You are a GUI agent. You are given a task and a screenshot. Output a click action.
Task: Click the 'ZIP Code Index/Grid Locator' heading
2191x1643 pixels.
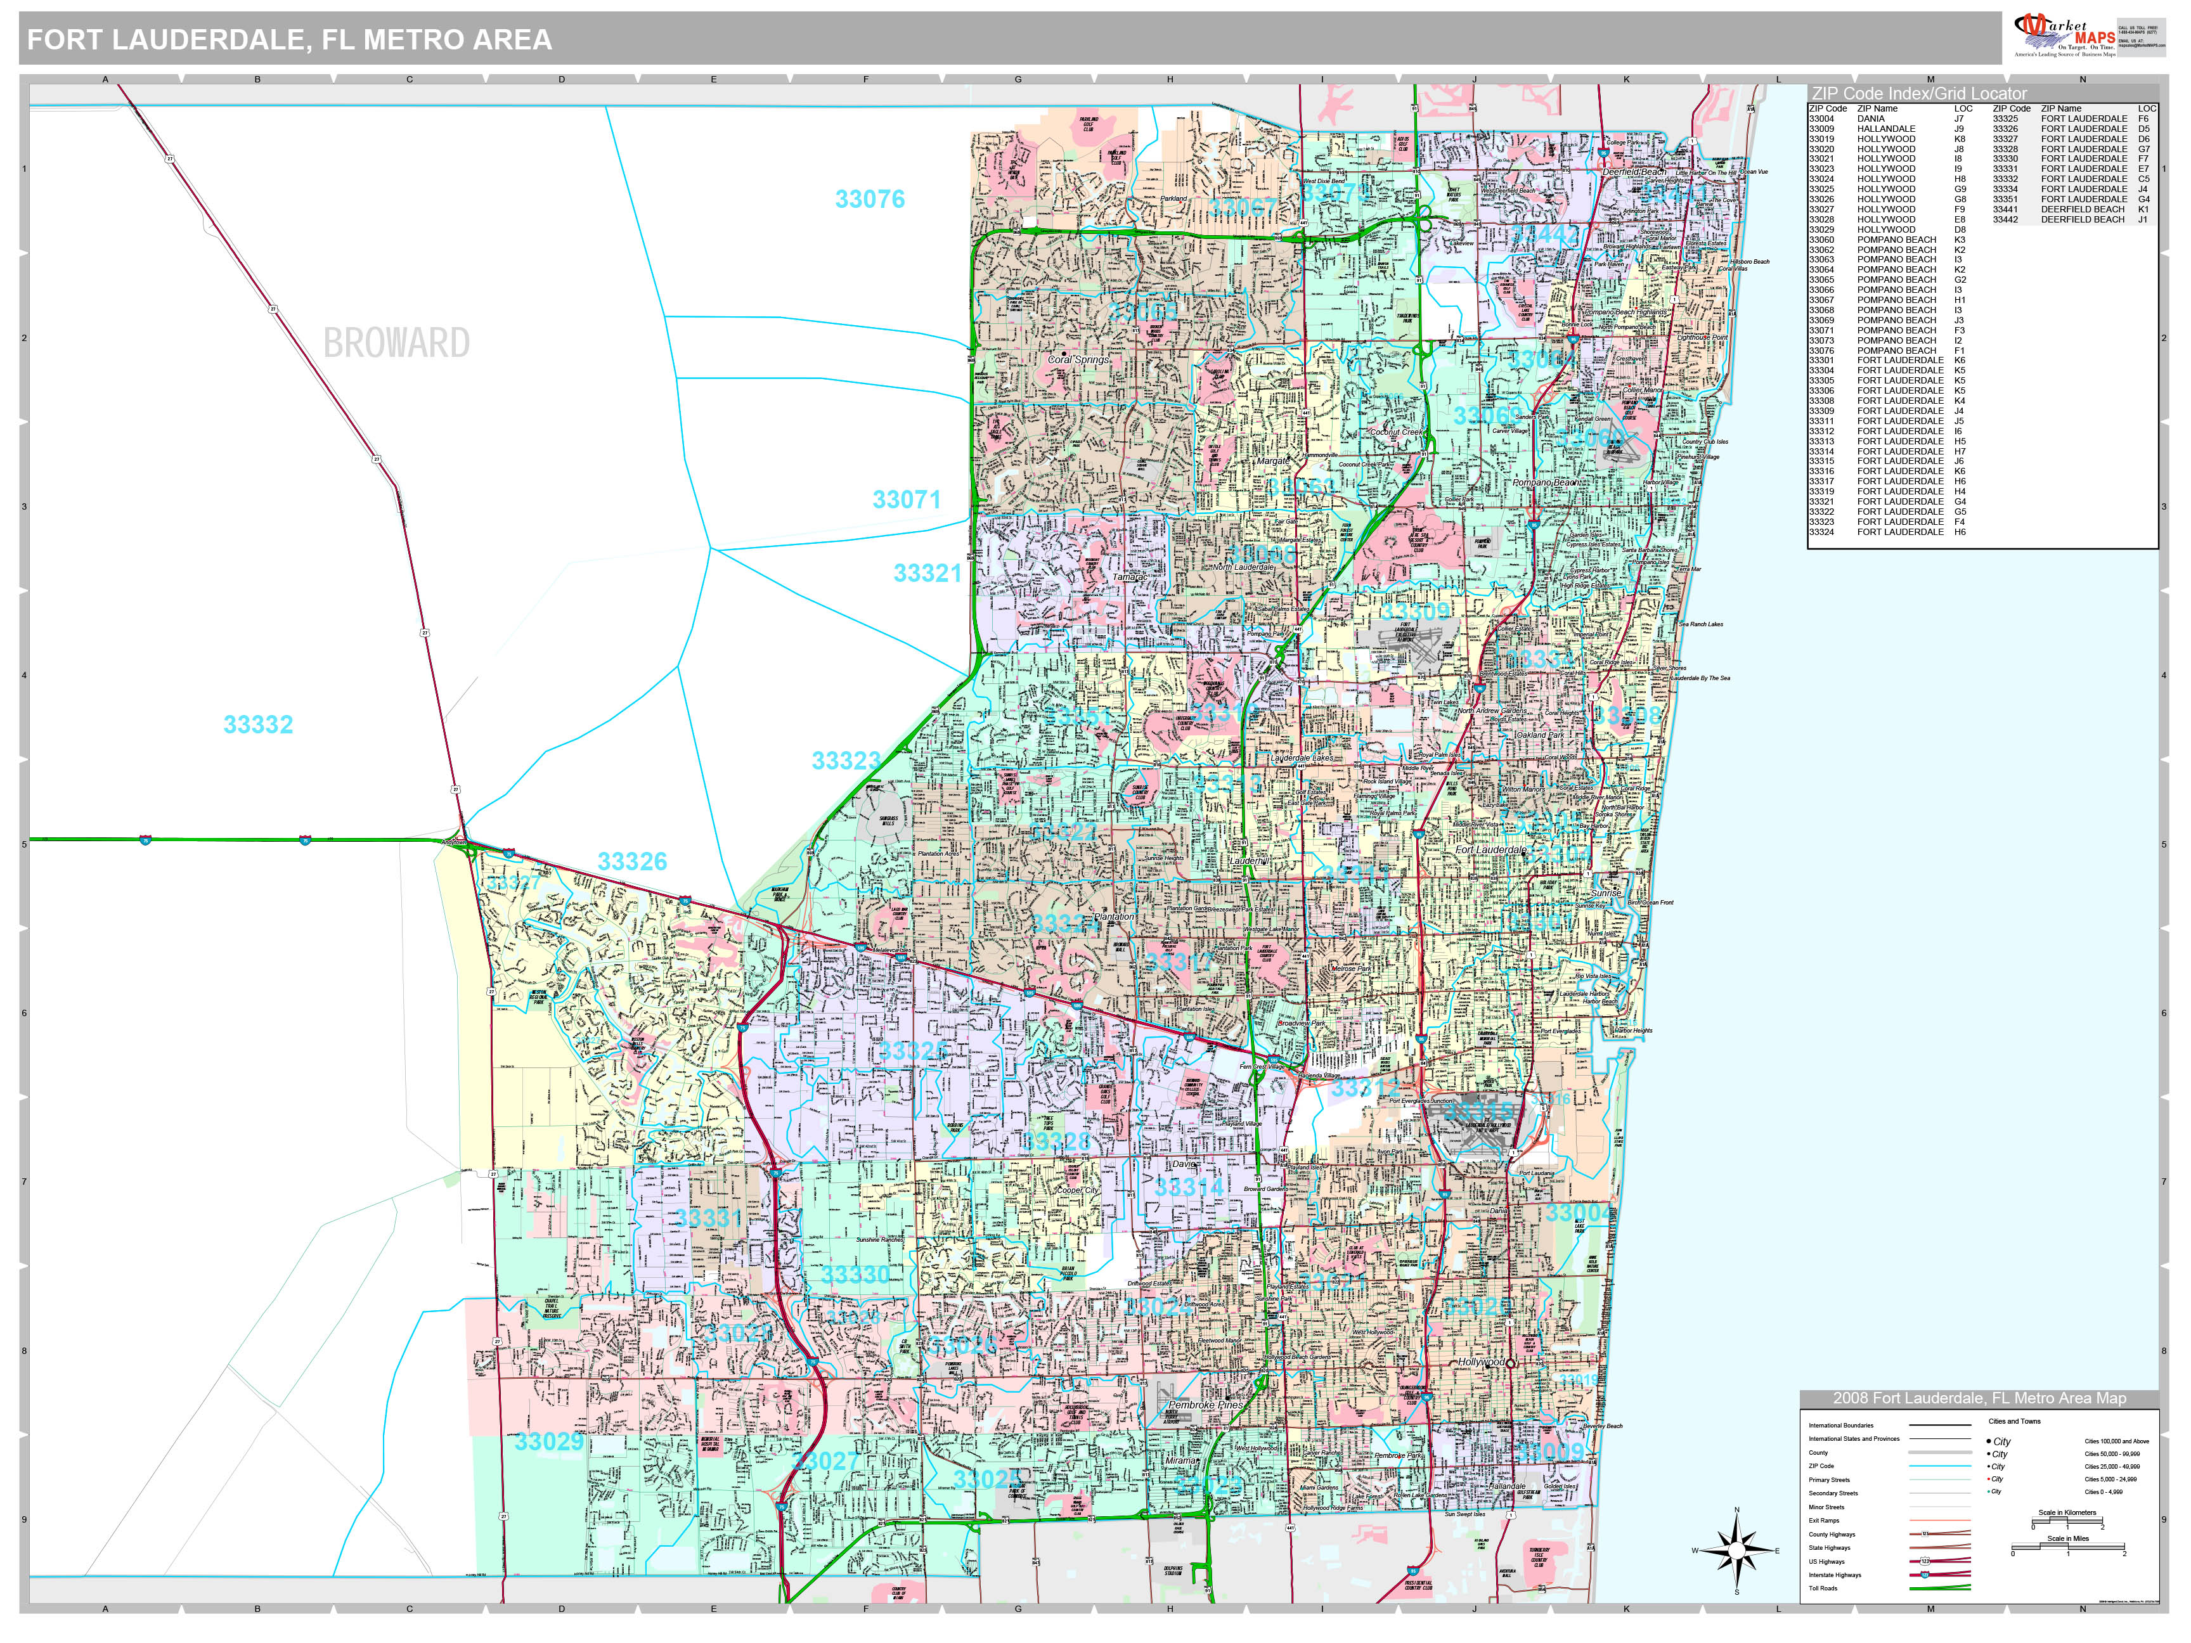1920,93
